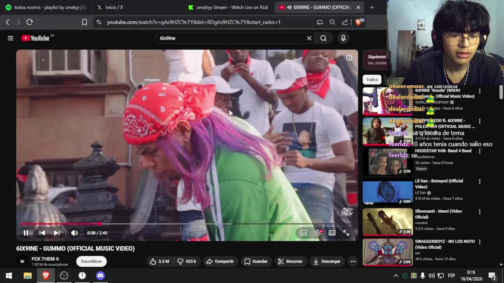Open Discord from the taskbar
The height and width of the screenshot is (283, 504).
pos(100,276)
